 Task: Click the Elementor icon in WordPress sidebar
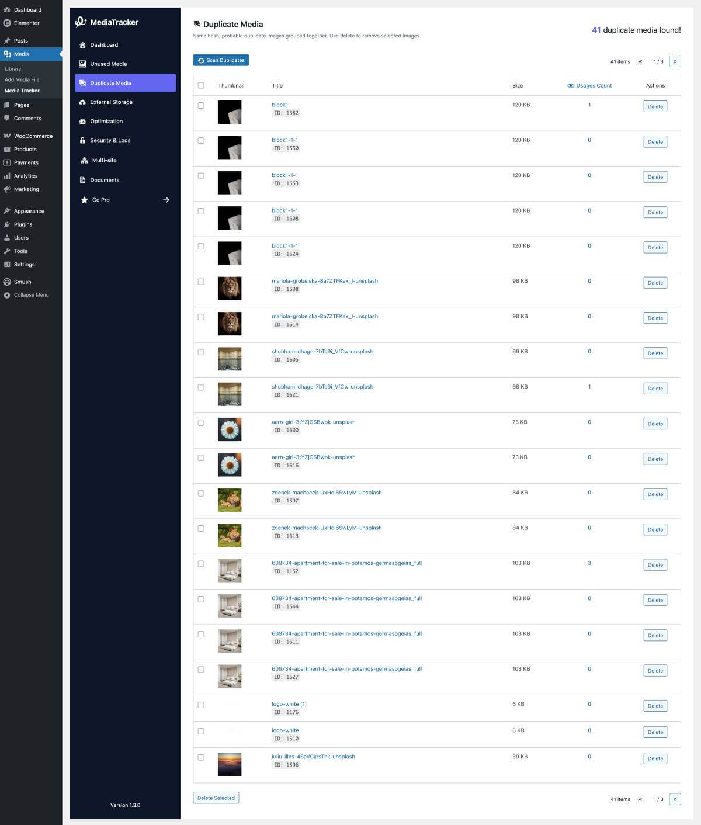click(x=7, y=23)
